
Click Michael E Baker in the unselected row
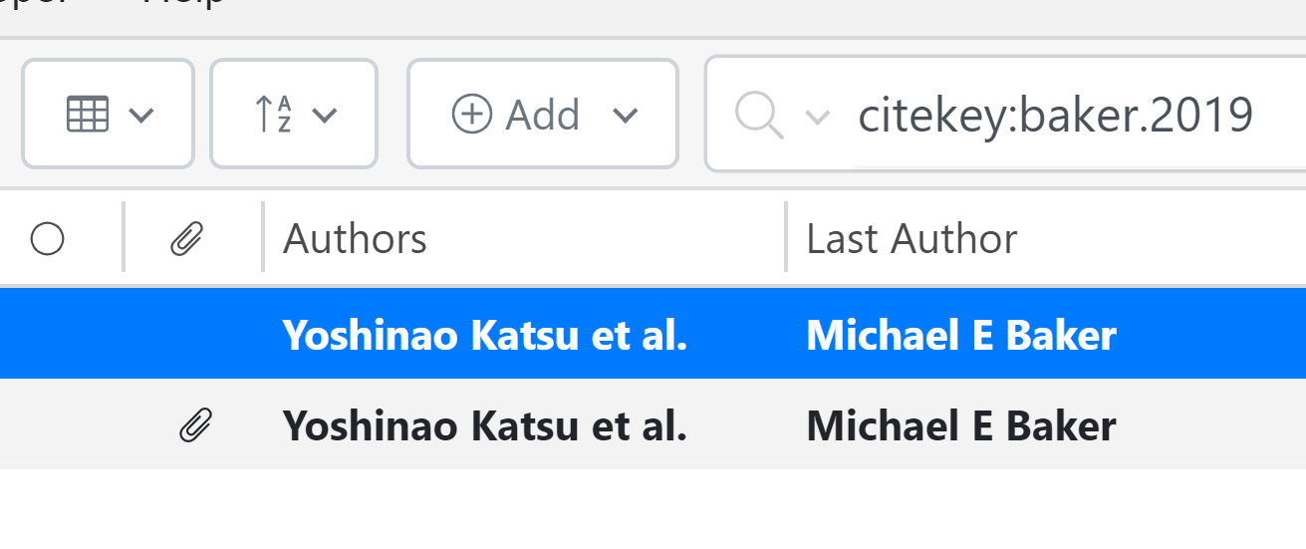[960, 425]
